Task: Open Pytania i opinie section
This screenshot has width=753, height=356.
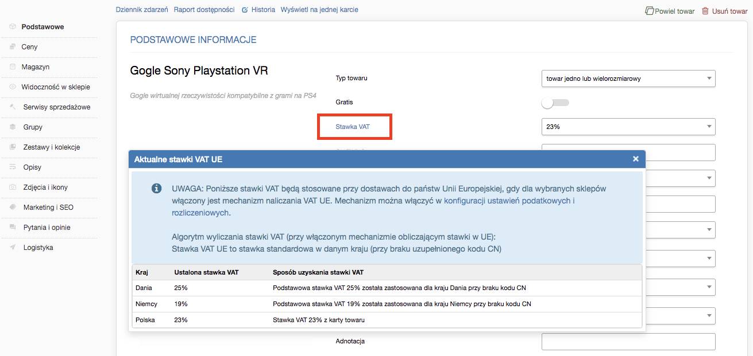Action: pyautogui.click(x=47, y=228)
